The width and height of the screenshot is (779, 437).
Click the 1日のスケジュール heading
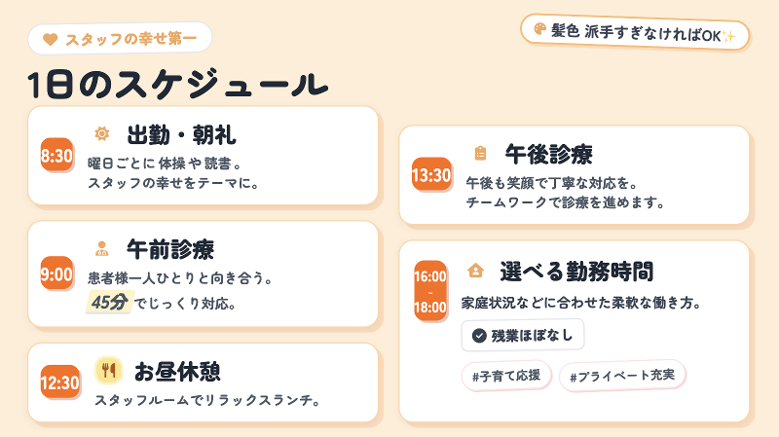click(x=178, y=84)
